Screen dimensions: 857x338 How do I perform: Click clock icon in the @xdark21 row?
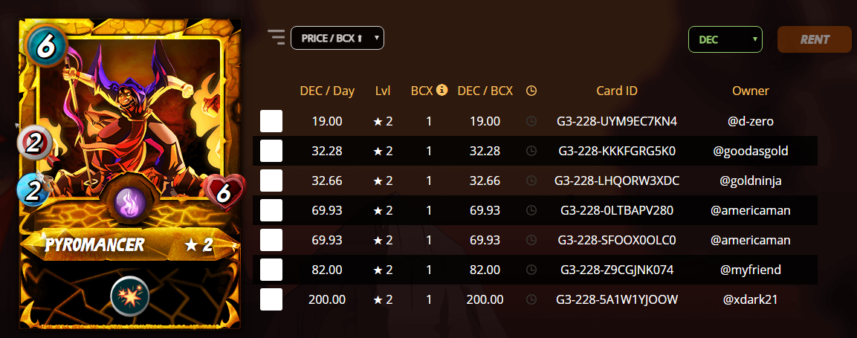(x=531, y=299)
